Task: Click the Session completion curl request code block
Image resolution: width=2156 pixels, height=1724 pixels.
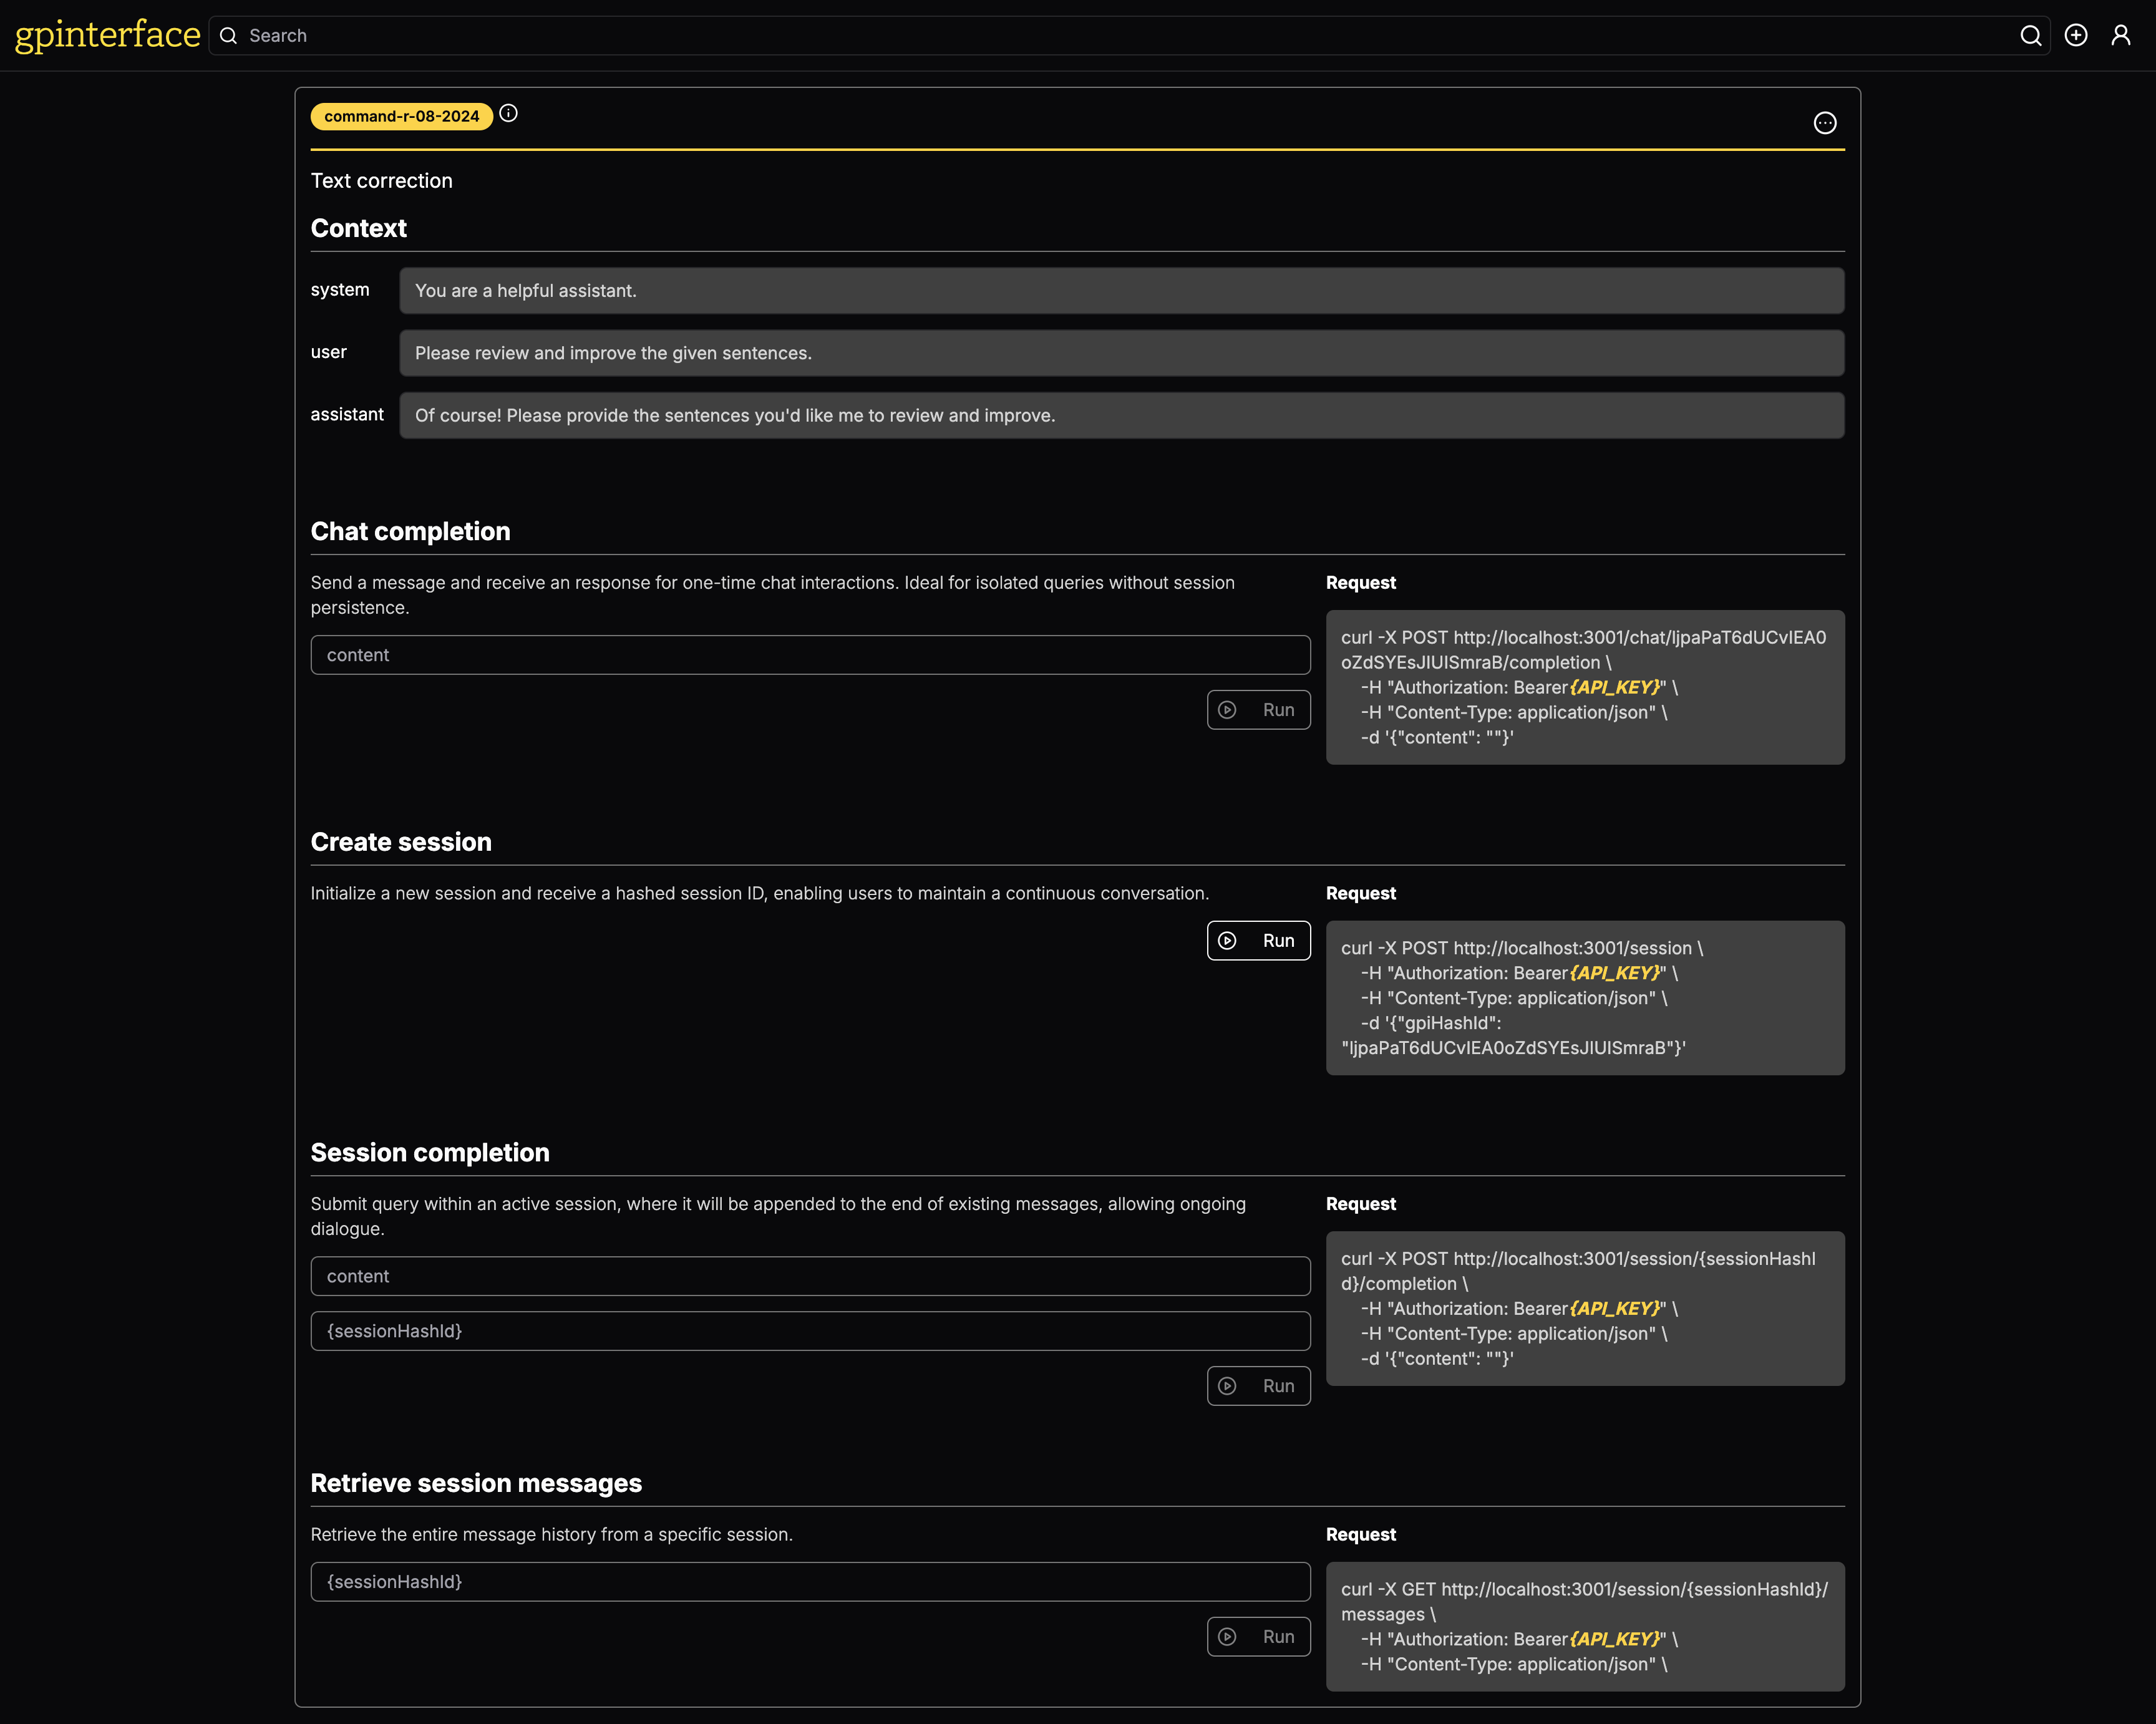Action: (x=1585, y=1308)
